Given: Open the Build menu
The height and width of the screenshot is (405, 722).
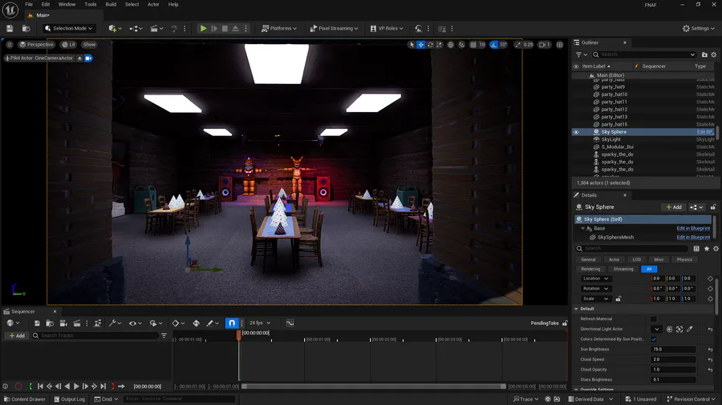Looking at the screenshot, I should pyautogui.click(x=111, y=4).
